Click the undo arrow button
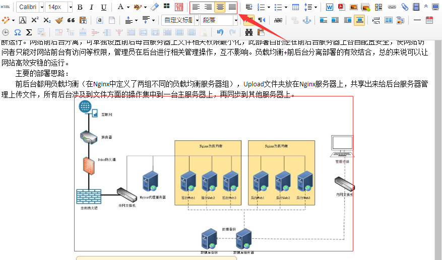This screenshot has height=260, width=442. click(x=220, y=32)
